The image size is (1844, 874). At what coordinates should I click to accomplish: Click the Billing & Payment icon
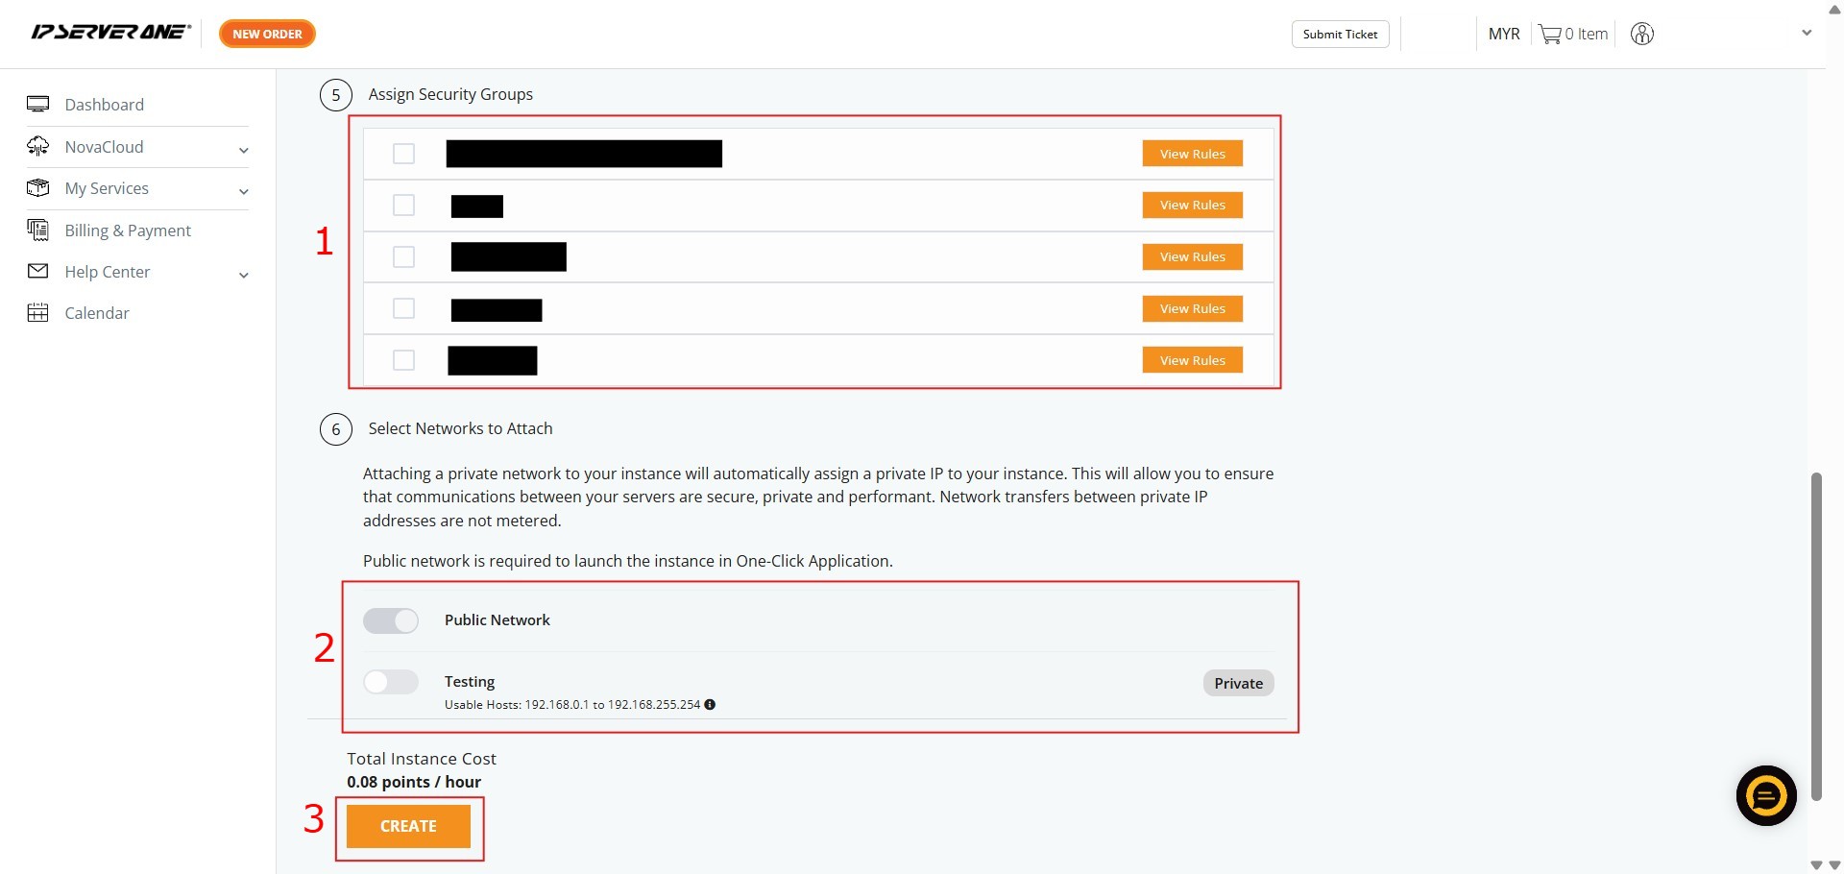pos(38,231)
